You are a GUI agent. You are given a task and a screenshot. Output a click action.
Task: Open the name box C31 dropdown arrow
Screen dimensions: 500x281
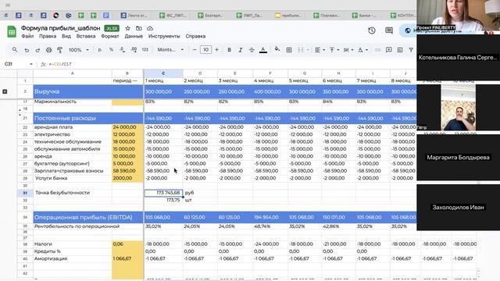(31, 64)
